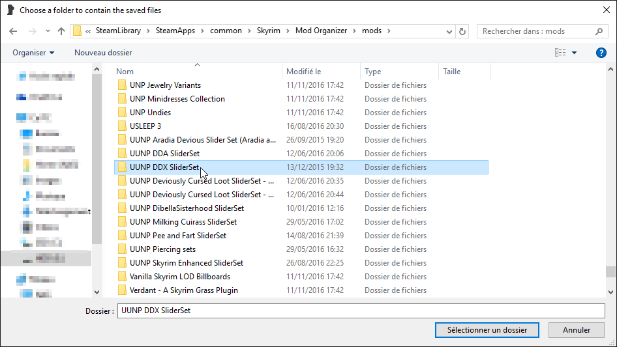Expand chevron after common breadcrumb

(249, 31)
